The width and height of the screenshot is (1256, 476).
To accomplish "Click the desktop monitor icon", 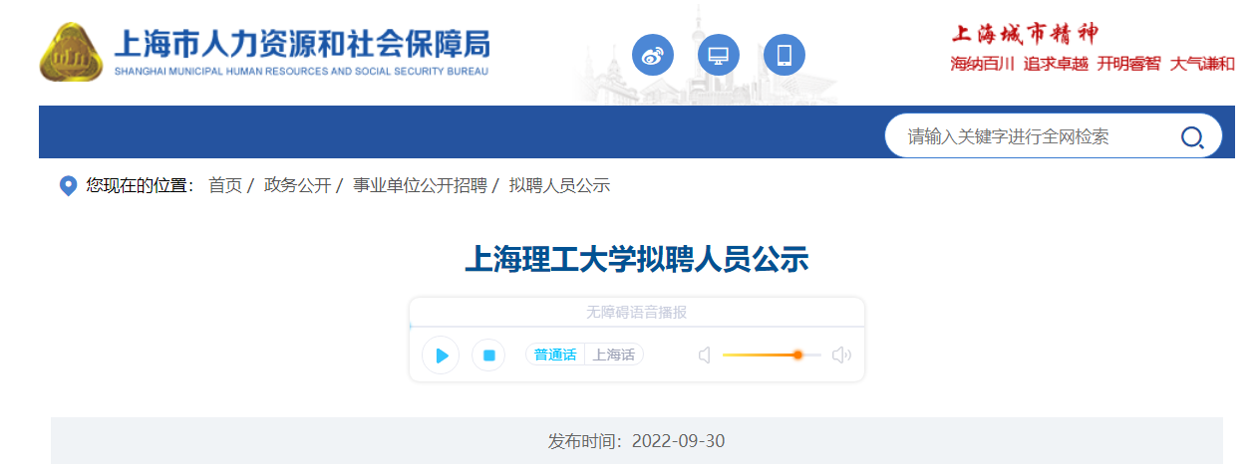I will [719, 55].
